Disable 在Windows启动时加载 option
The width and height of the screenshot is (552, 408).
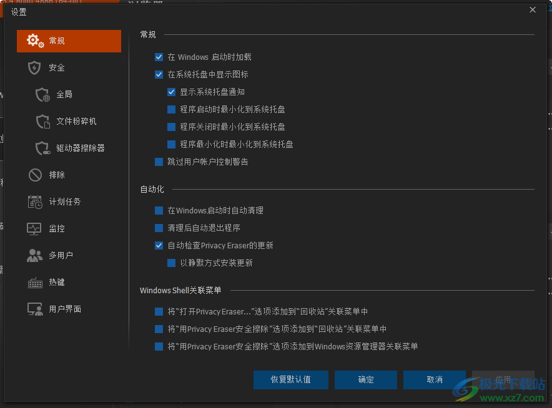tap(159, 57)
